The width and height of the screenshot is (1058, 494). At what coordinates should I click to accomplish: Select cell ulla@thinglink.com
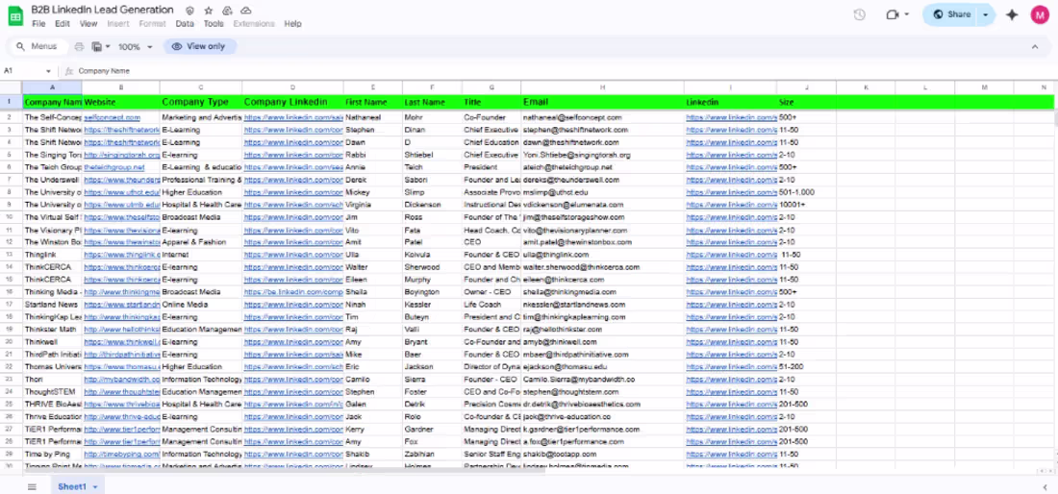(x=602, y=255)
